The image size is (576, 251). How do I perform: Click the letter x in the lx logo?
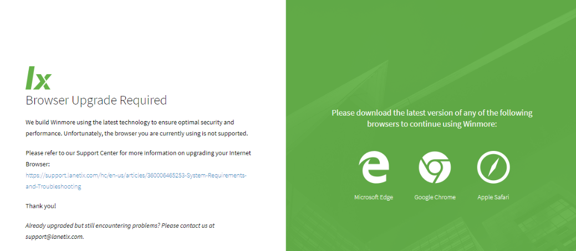pos(43,82)
